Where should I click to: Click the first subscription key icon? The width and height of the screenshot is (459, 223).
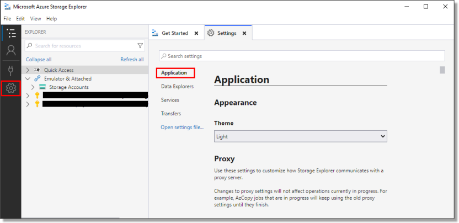coord(37,95)
